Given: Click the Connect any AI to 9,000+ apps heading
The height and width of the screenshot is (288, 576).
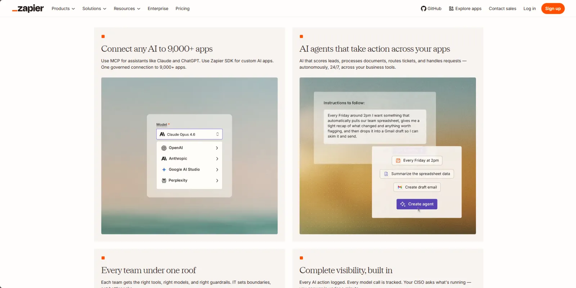Looking at the screenshot, I should click(157, 49).
